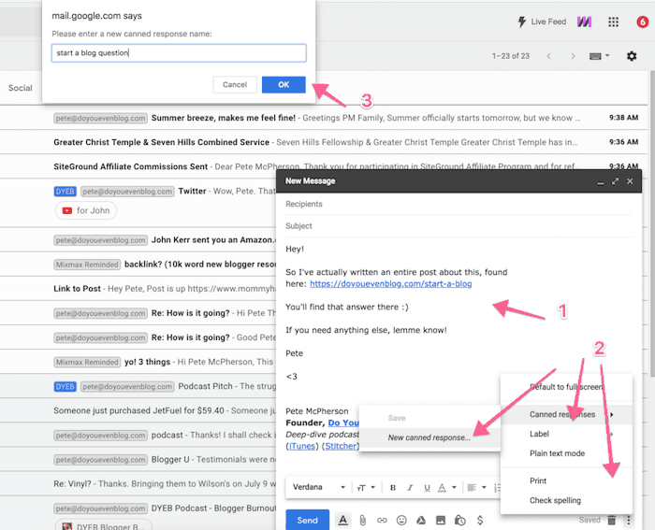The image size is (655, 530).
Task: Open input tools keyboard dropdown
Action: tap(600, 56)
